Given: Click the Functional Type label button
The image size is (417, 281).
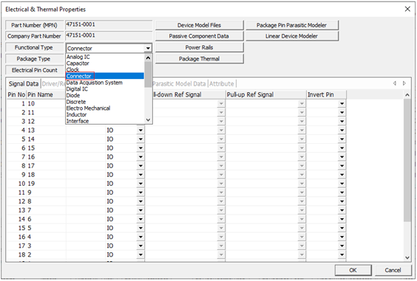Looking at the screenshot, I should (x=34, y=47).
